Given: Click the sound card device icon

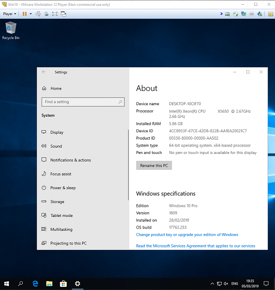Looking at the screenshot, I should click(x=260, y=14).
